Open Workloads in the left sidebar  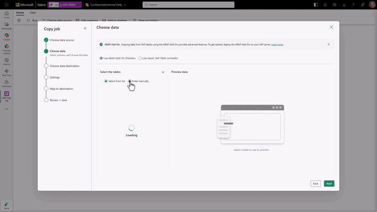pos(7,83)
